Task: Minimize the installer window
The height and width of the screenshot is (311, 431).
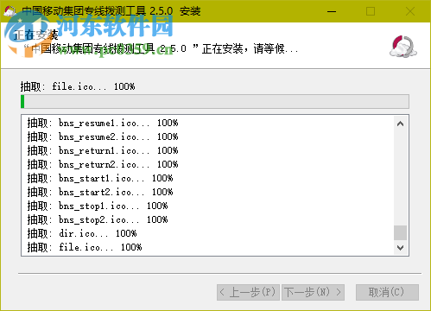Action: (332, 11)
